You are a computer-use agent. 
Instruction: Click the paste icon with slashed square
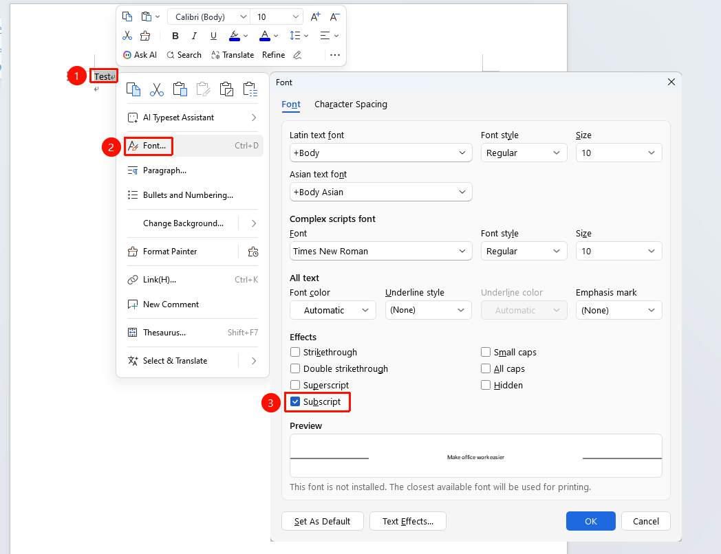227,89
